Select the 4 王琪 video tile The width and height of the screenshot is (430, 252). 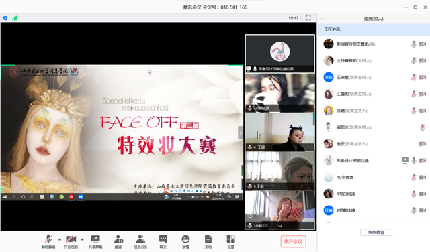[279, 132]
